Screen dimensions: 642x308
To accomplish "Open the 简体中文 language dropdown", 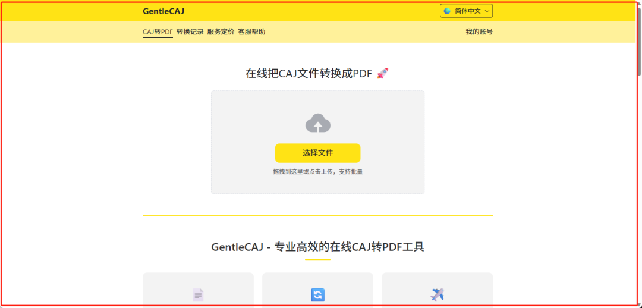I will (x=467, y=11).
